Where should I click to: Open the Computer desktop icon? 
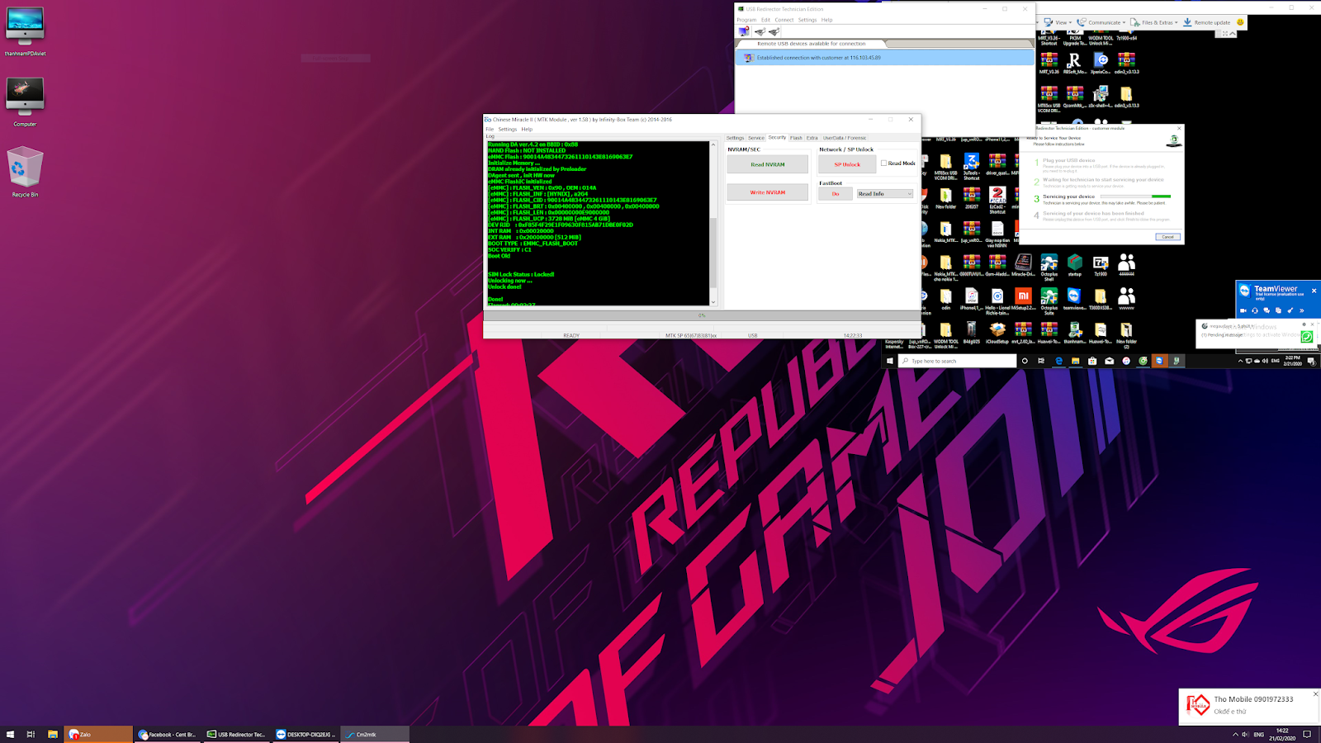click(25, 102)
